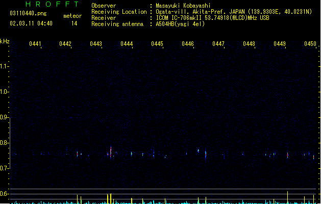
Task: Click the A504HB(yagi 4el) antenna text
Action: (180, 24)
